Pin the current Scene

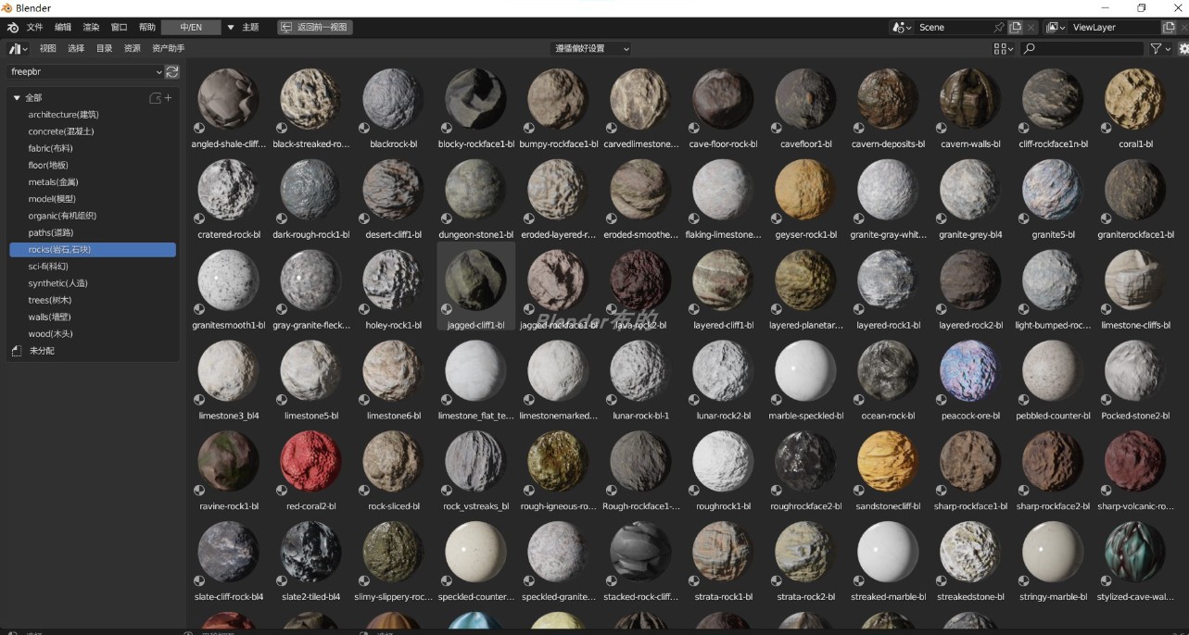[x=998, y=28]
